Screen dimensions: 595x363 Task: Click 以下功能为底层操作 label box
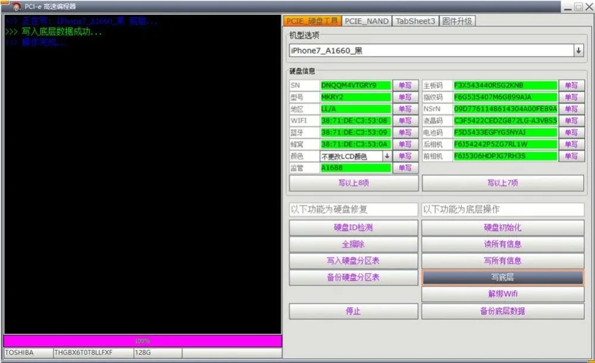(503, 209)
